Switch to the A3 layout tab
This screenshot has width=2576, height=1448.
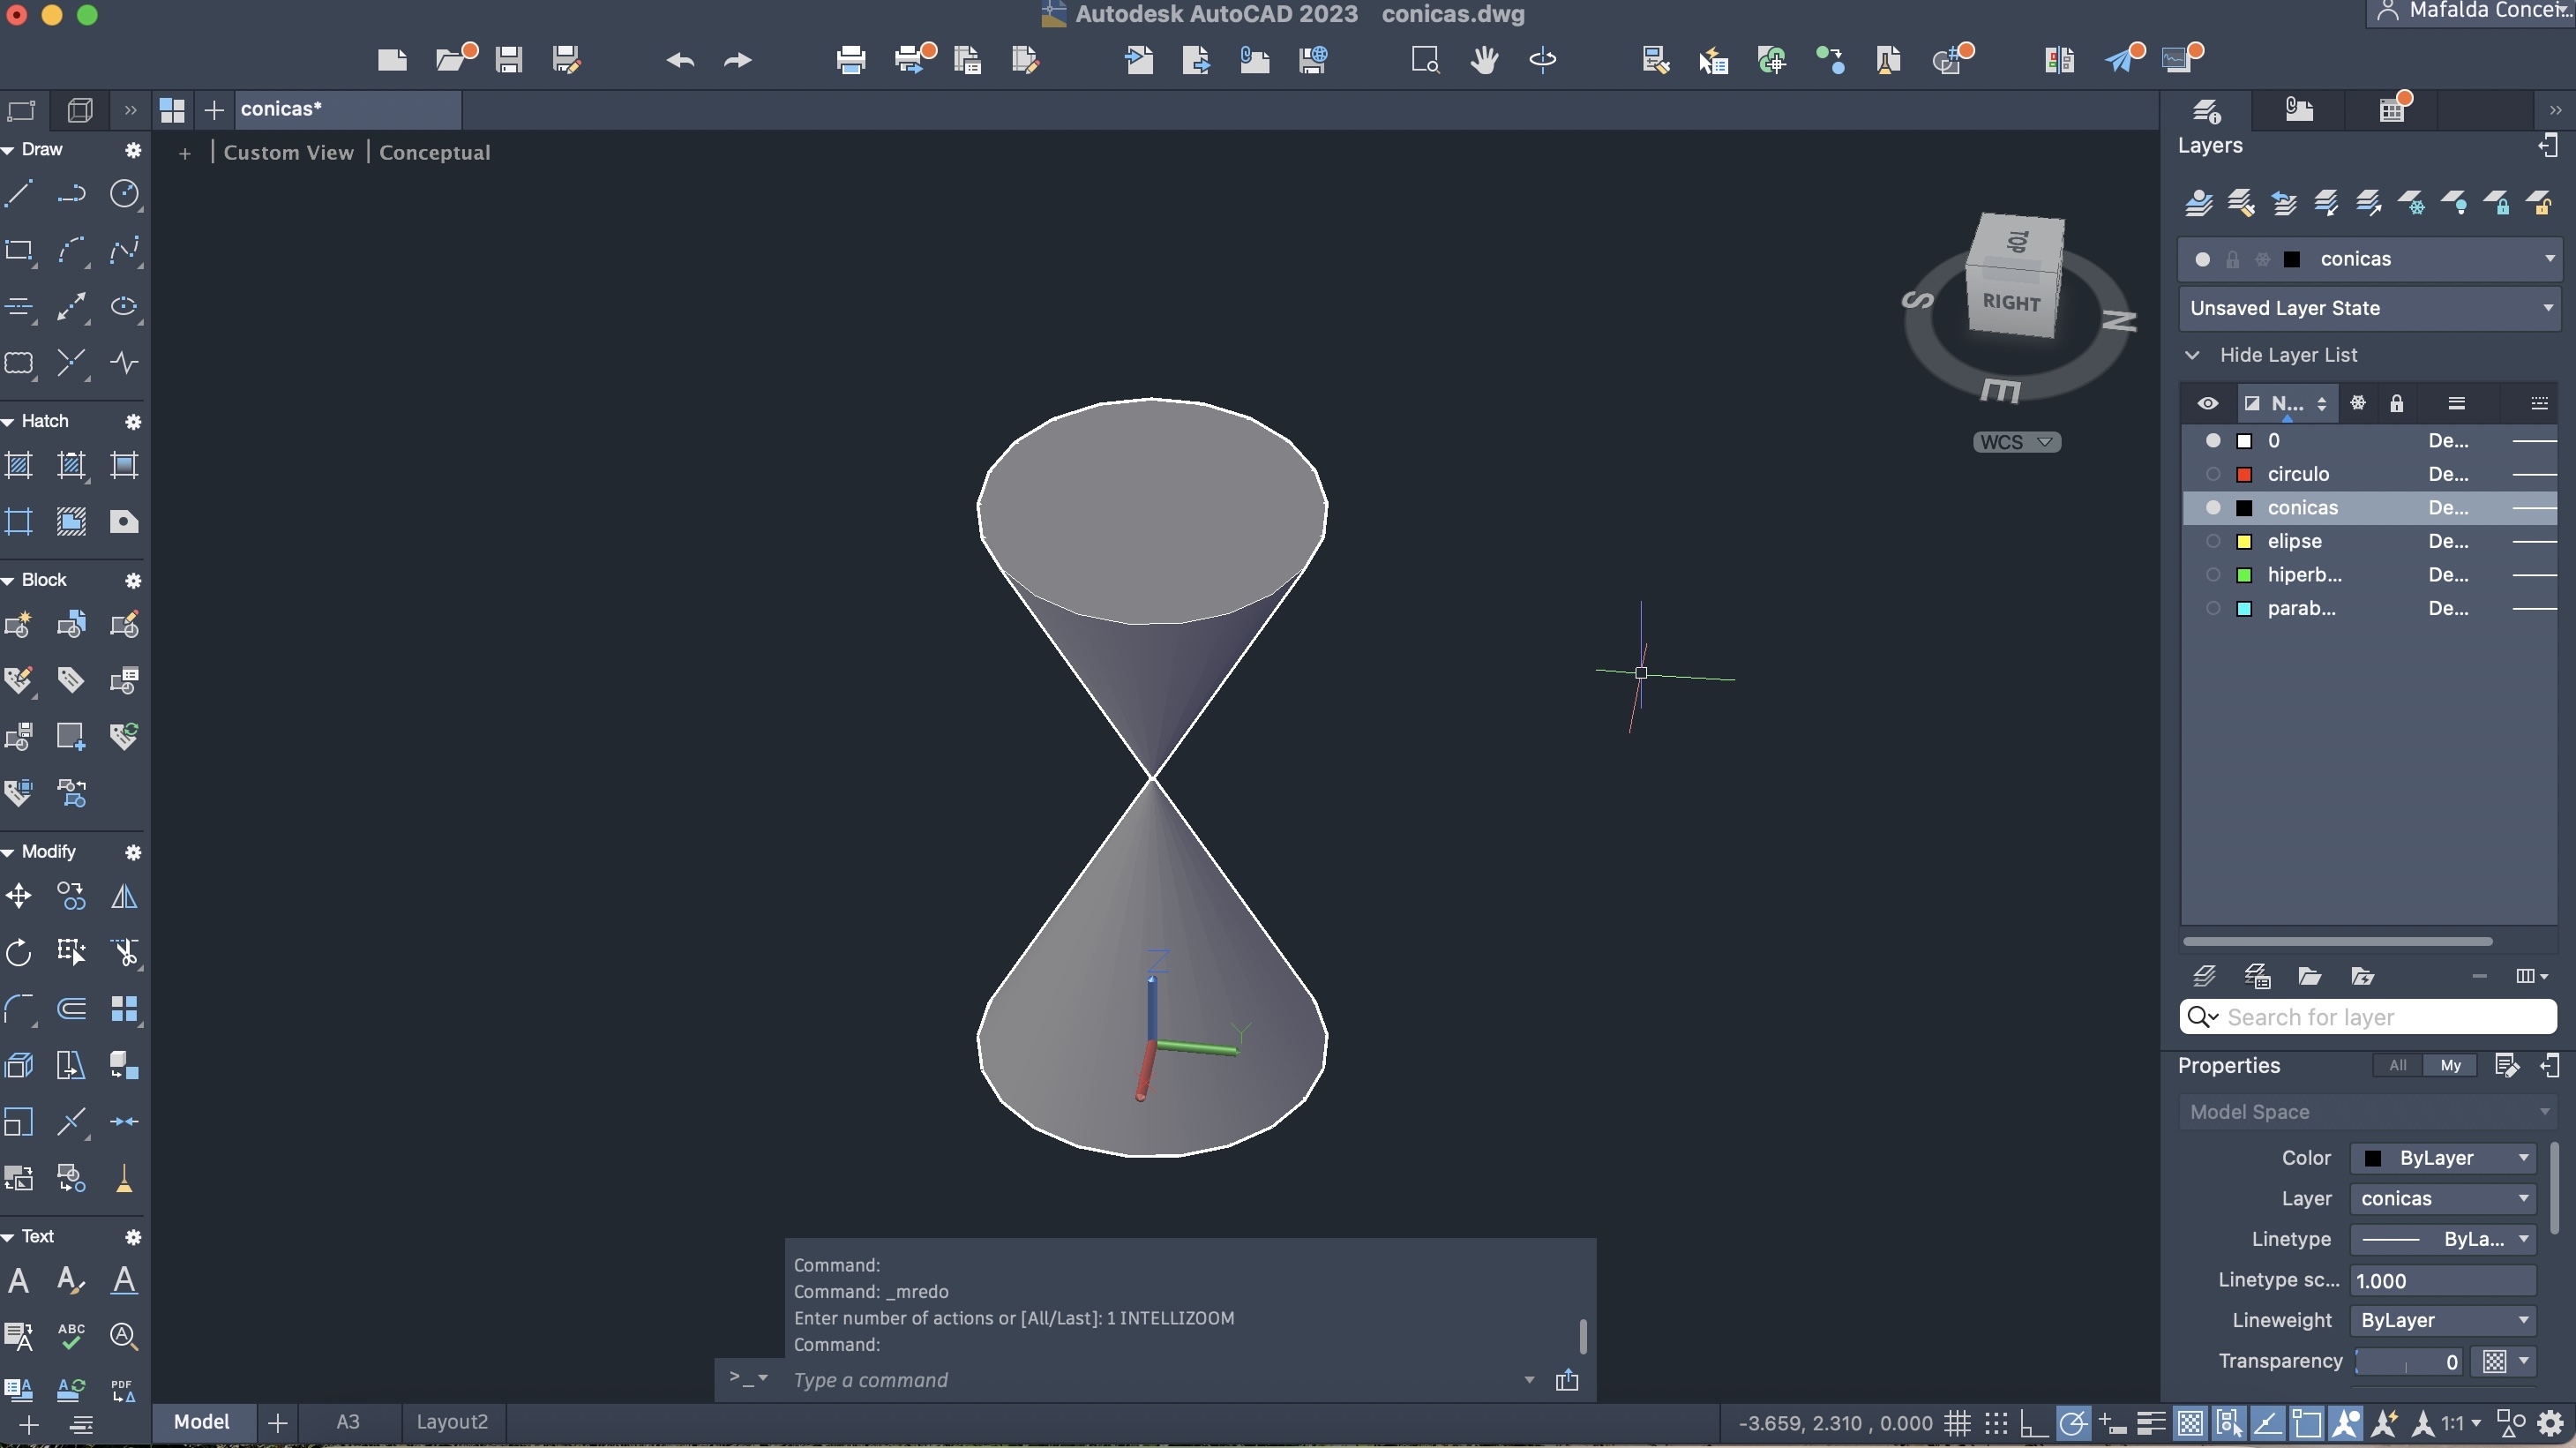(347, 1422)
